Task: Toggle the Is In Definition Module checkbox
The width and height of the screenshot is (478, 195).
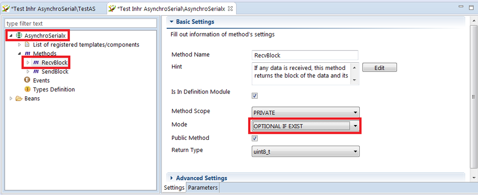Action: tap(255, 95)
